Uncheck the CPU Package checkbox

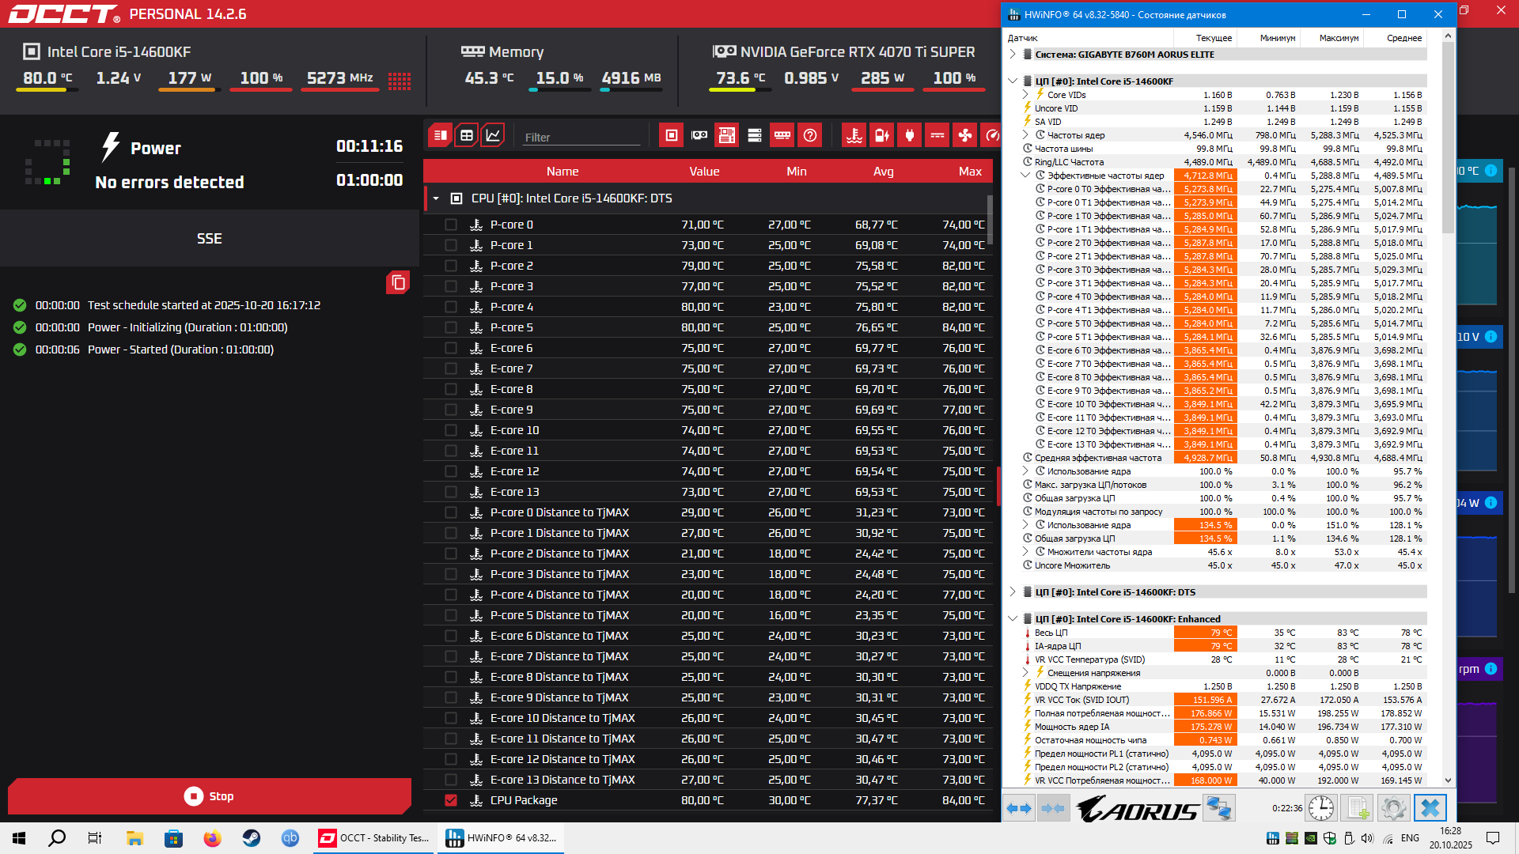tap(451, 800)
